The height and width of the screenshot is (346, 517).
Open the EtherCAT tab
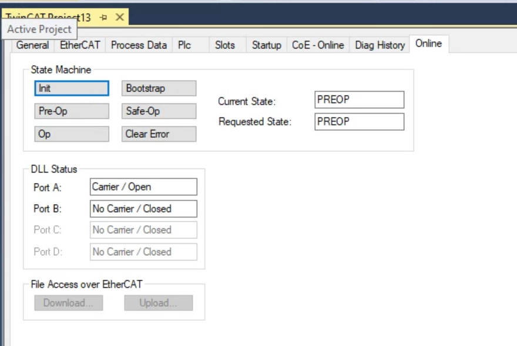80,45
